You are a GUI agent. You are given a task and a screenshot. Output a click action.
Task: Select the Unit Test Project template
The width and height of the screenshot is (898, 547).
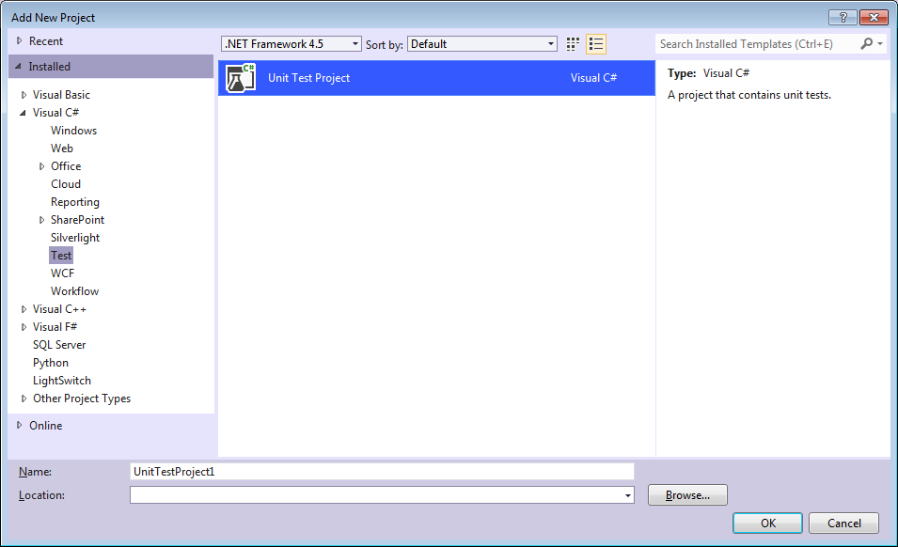(x=436, y=78)
